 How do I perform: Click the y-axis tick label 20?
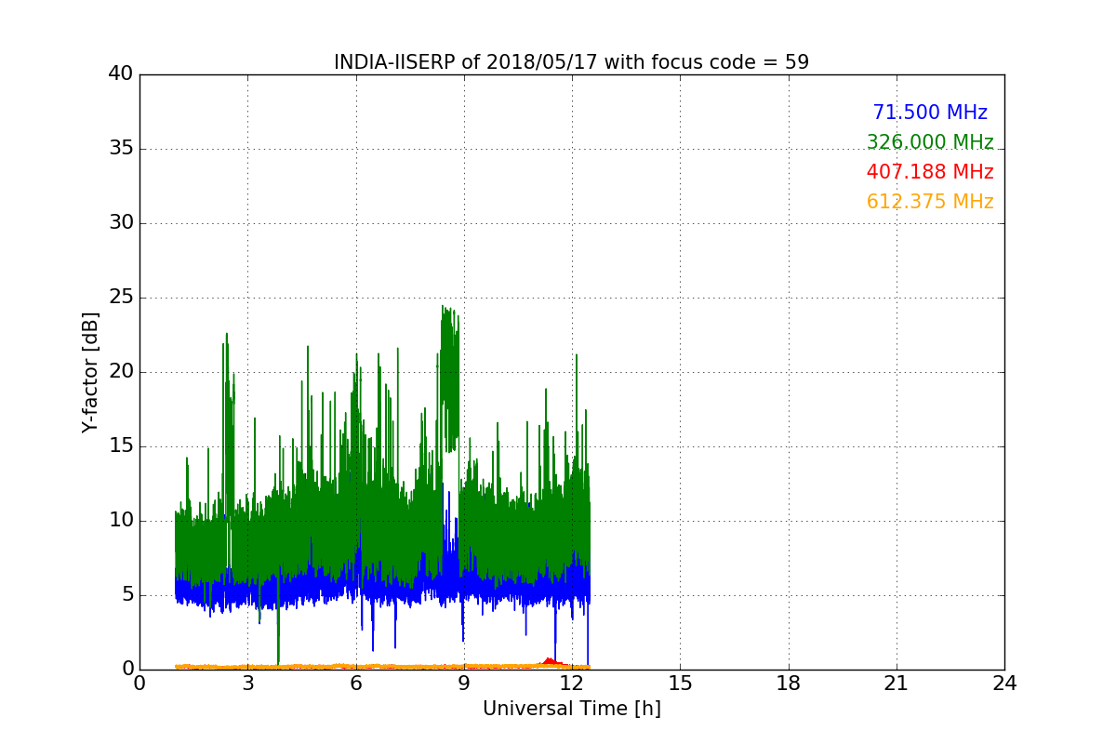click(120, 372)
